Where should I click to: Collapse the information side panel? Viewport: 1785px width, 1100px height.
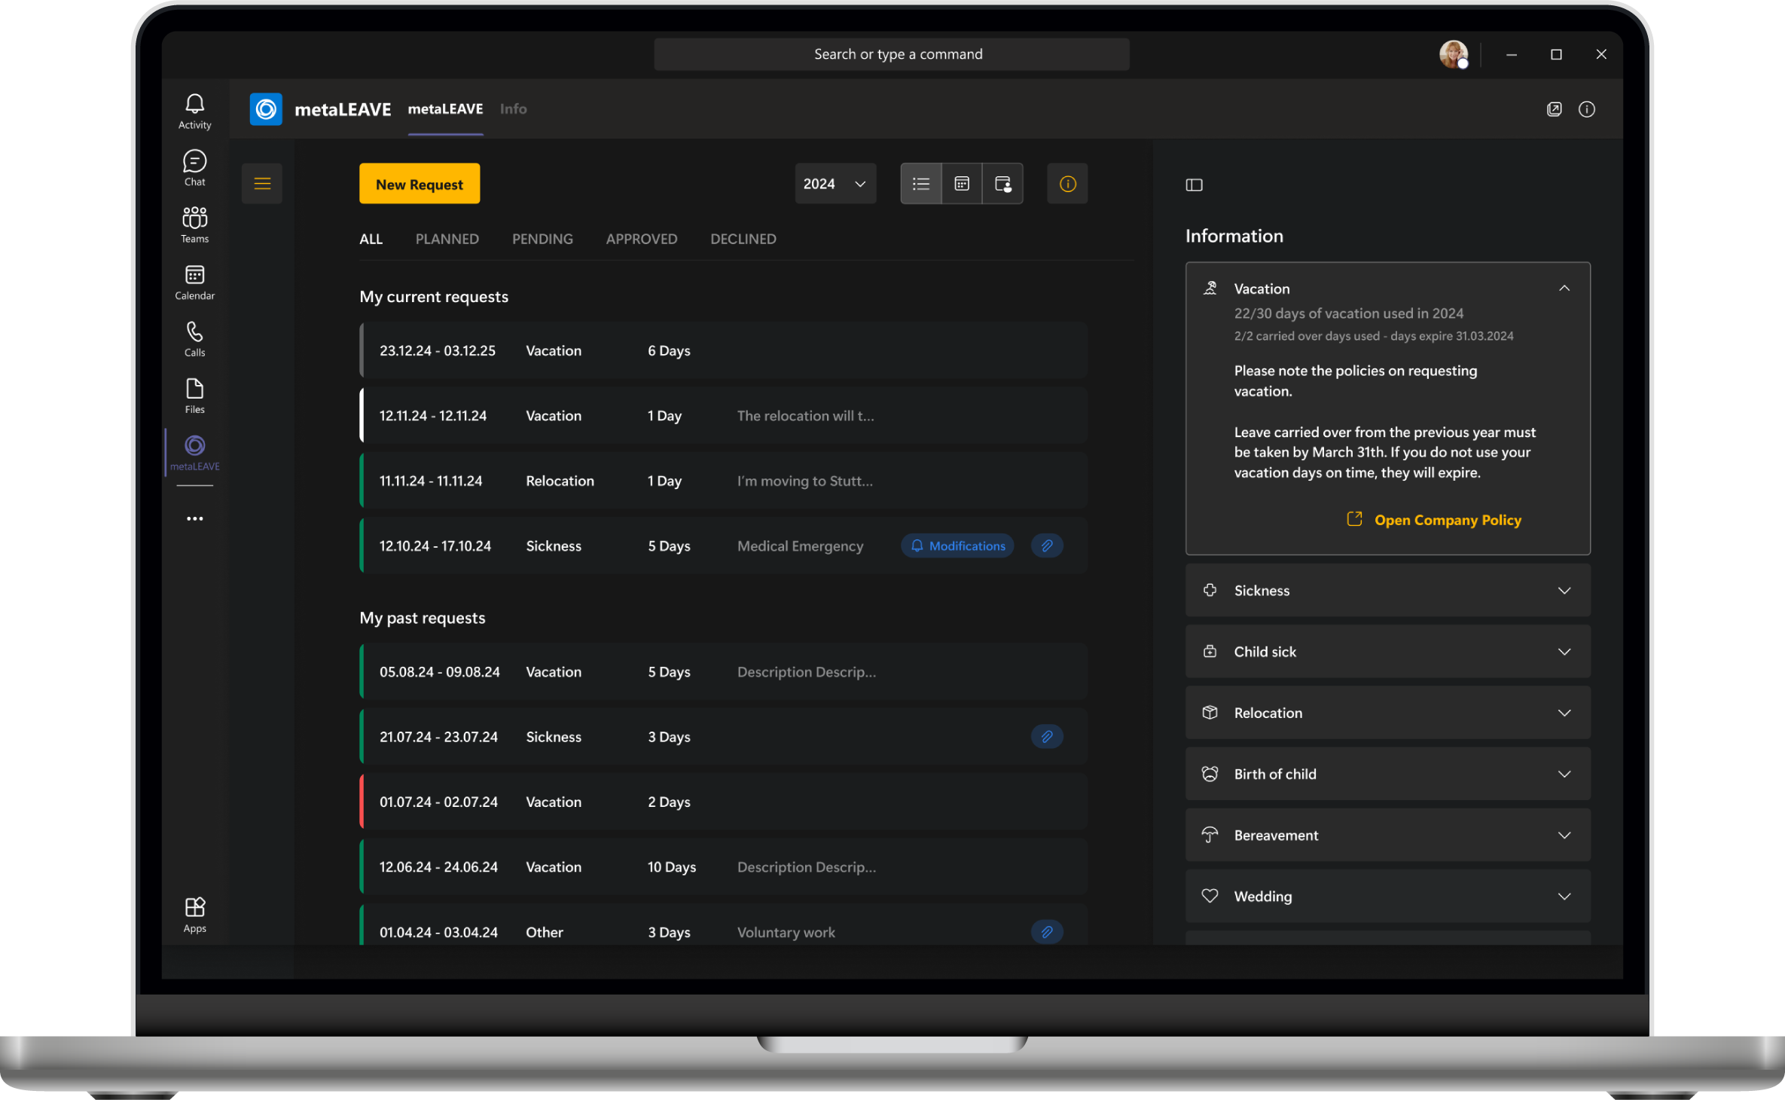(x=1194, y=185)
